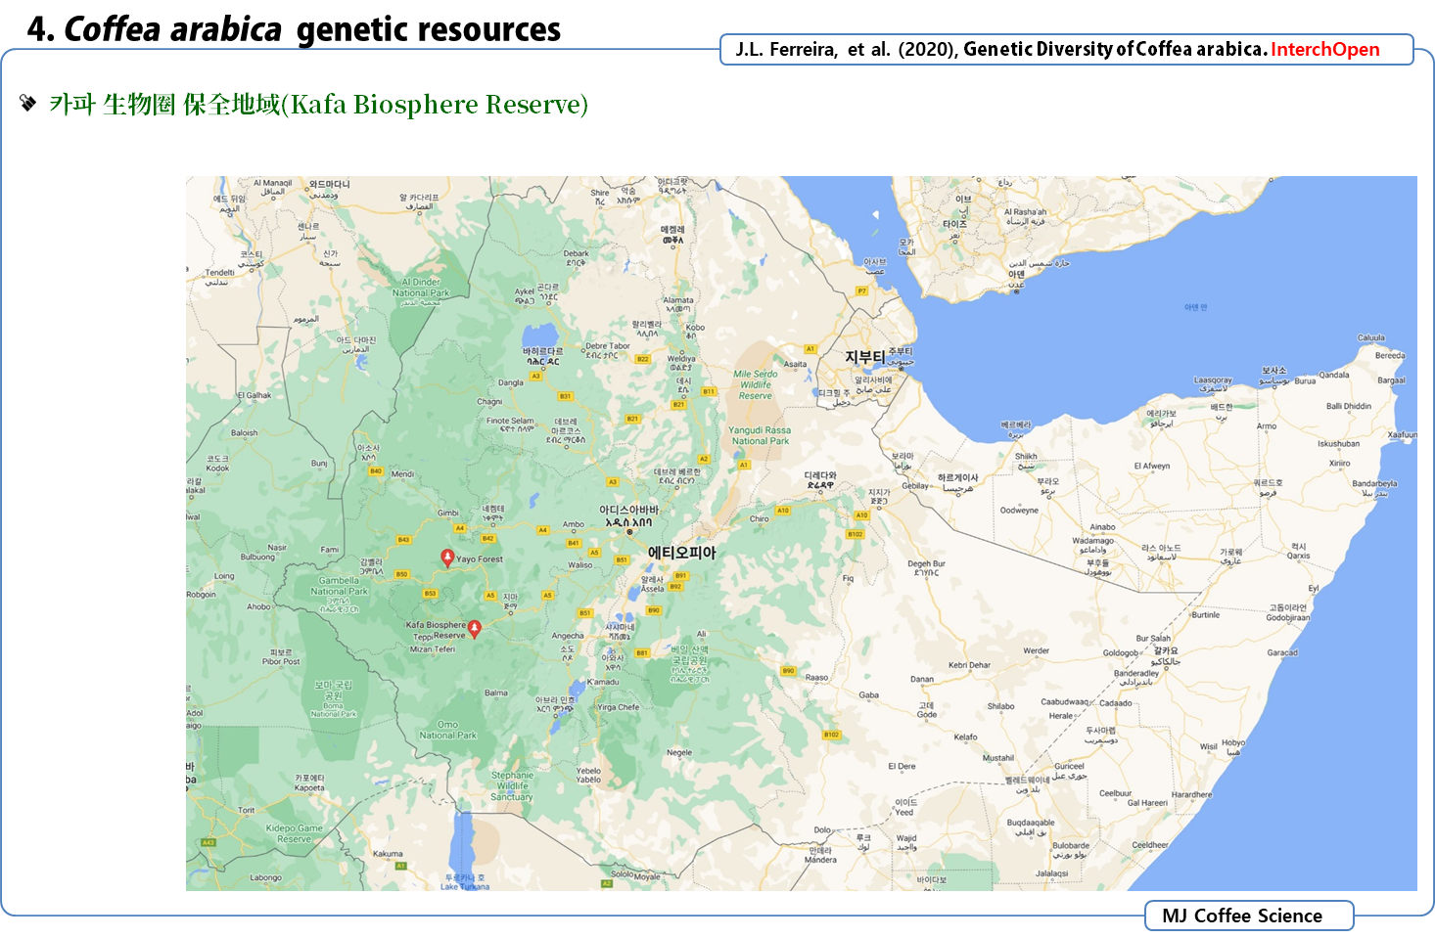The height and width of the screenshot is (938, 1435).
Task: Click the Burtinle town label
Action: pyautogui.click(x=1206, y=615)
